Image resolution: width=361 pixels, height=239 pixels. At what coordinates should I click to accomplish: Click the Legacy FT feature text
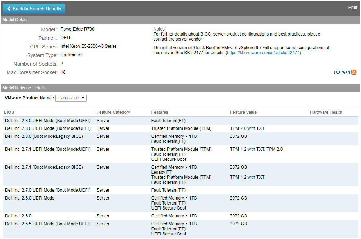(161, 172)
